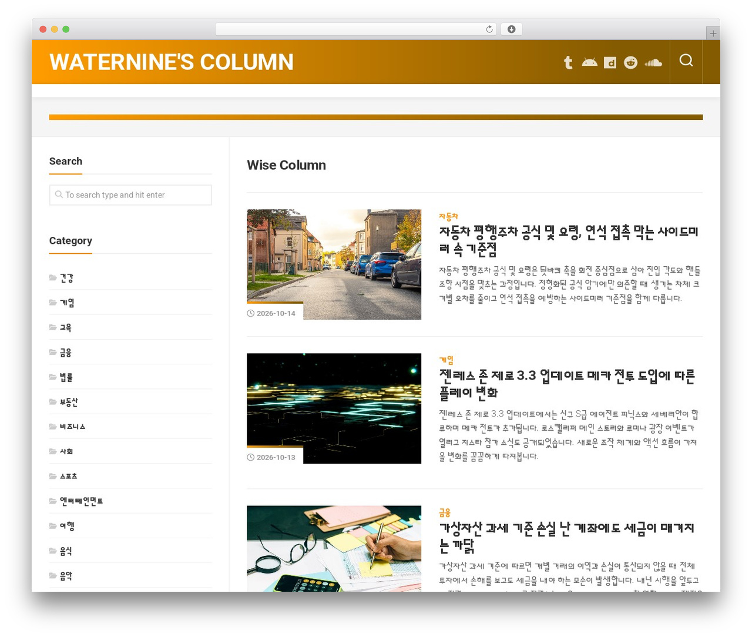Open the header search magnifier
This screenshot has width=752, height=637.
686,61
